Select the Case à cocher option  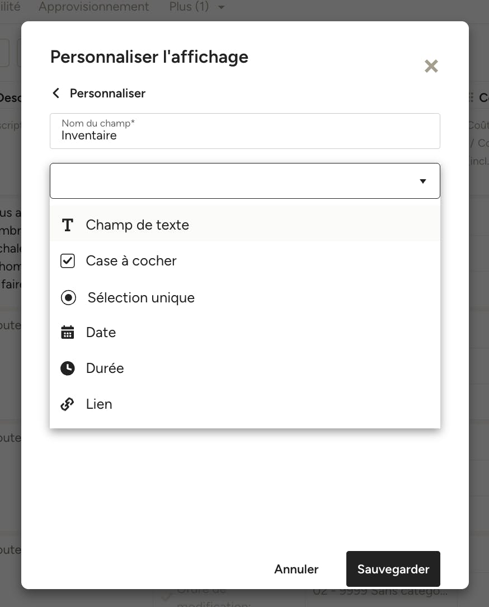point(245,261)
